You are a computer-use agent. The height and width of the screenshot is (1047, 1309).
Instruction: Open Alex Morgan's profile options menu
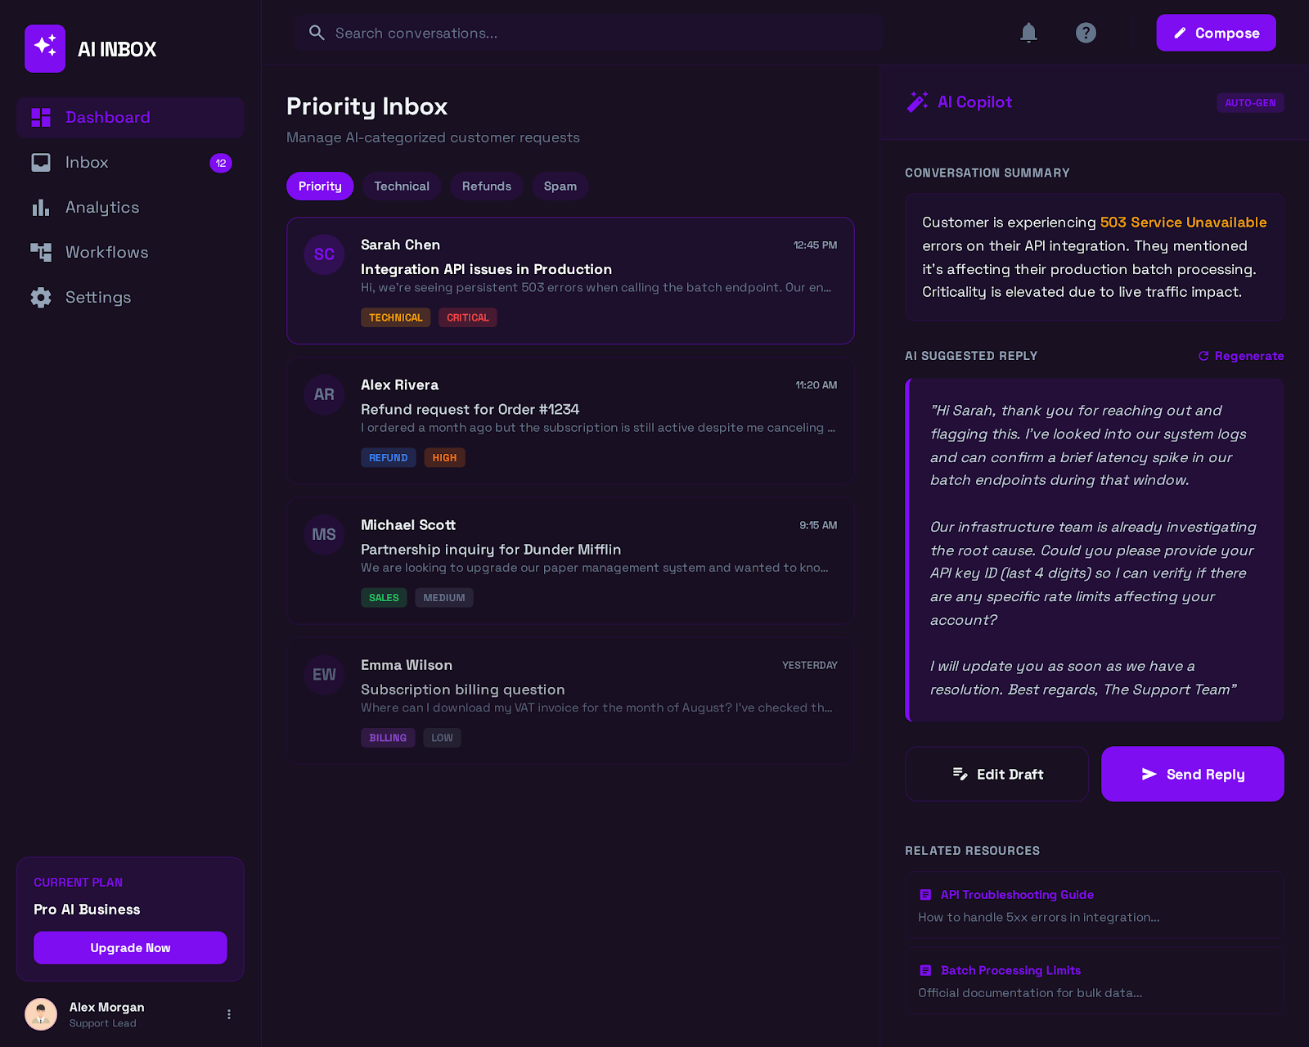tap(228, 1013)
